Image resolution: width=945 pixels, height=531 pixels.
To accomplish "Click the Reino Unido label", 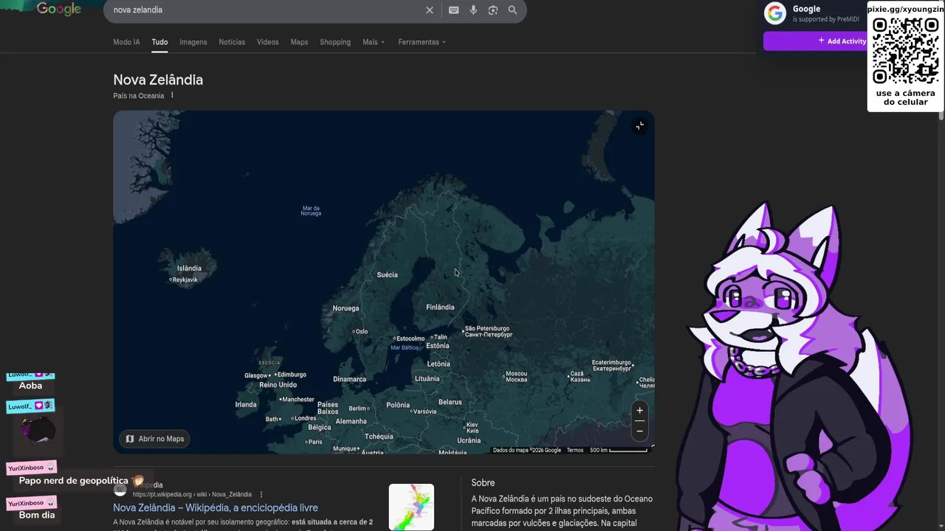I will [x=278, y=385].
